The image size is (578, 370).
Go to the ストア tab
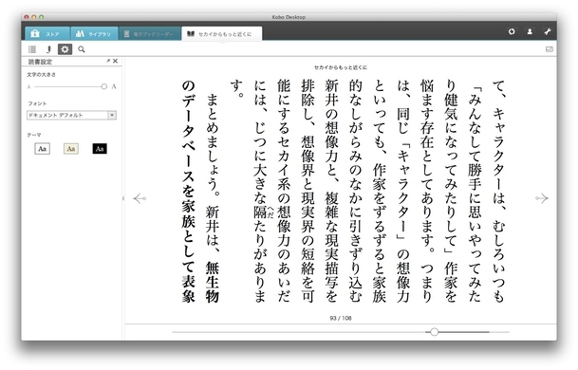47,33
